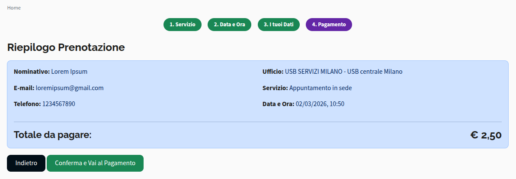The image size is (516, 179).
Task: Click the Appuntamento in sede service text
Action: tap(320, 88)
